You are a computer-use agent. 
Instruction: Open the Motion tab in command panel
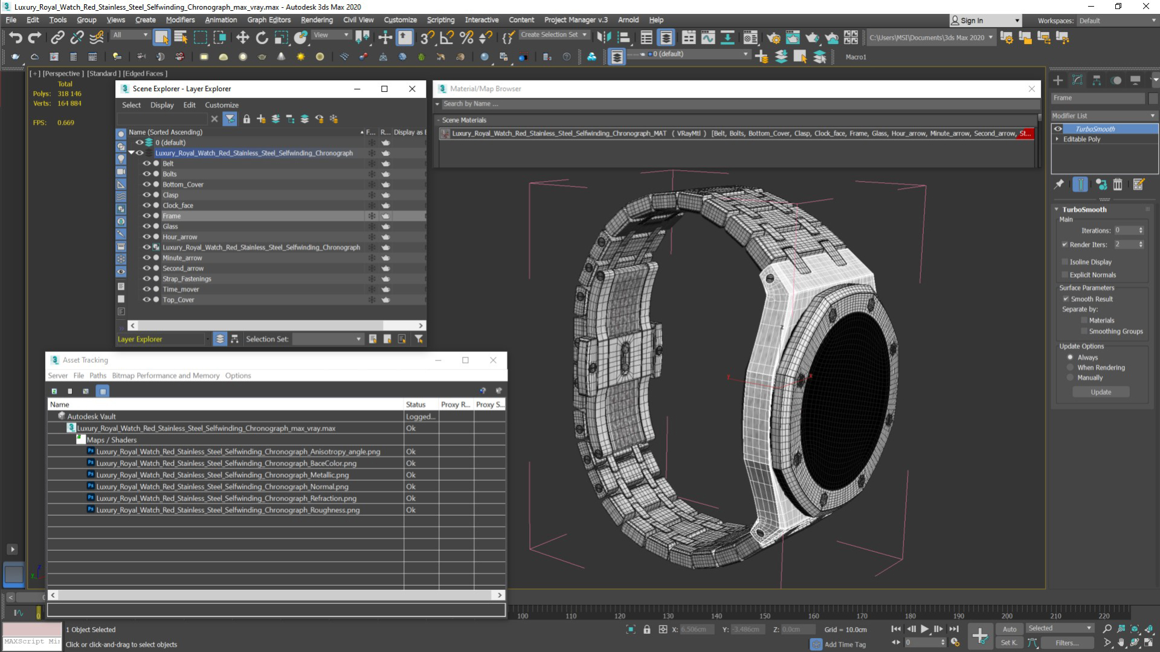click(x=1116, y=80)
